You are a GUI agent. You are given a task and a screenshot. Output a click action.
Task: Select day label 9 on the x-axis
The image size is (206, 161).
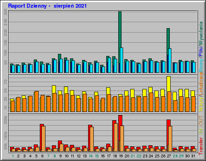click(x=60, y=156)
